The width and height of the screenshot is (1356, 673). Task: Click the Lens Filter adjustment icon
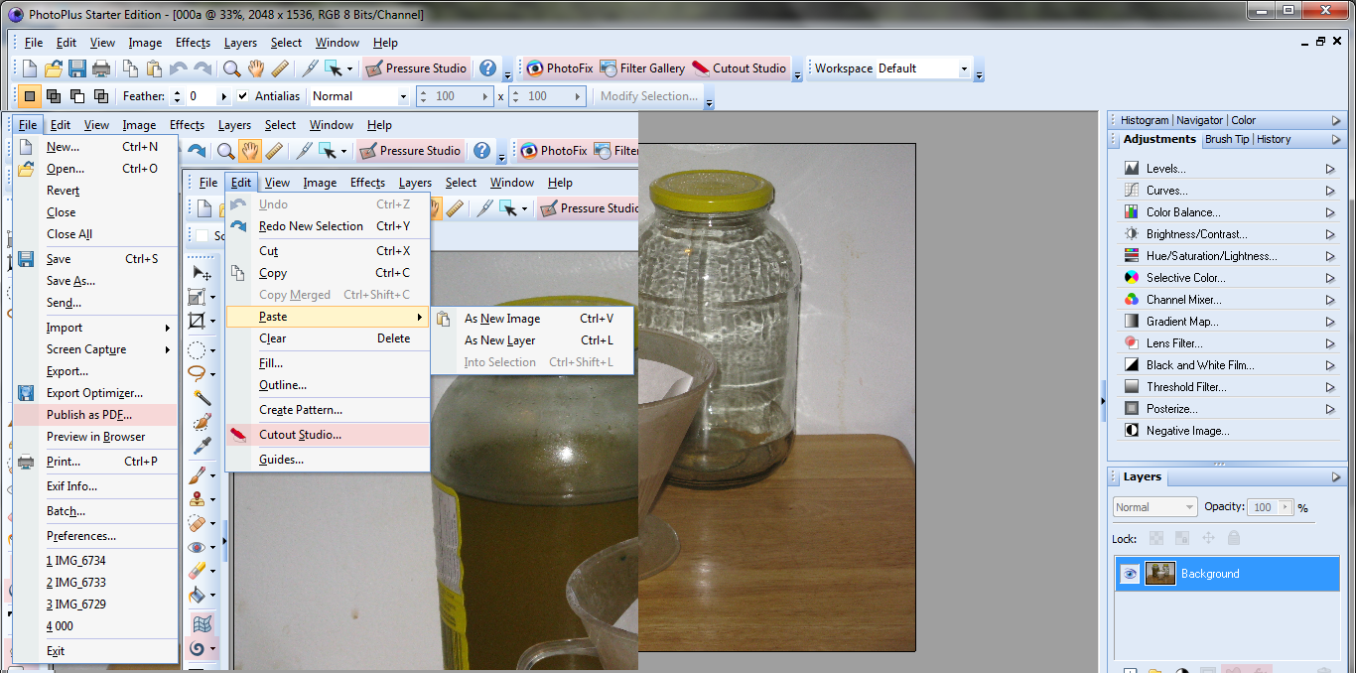pos(1132,343)
